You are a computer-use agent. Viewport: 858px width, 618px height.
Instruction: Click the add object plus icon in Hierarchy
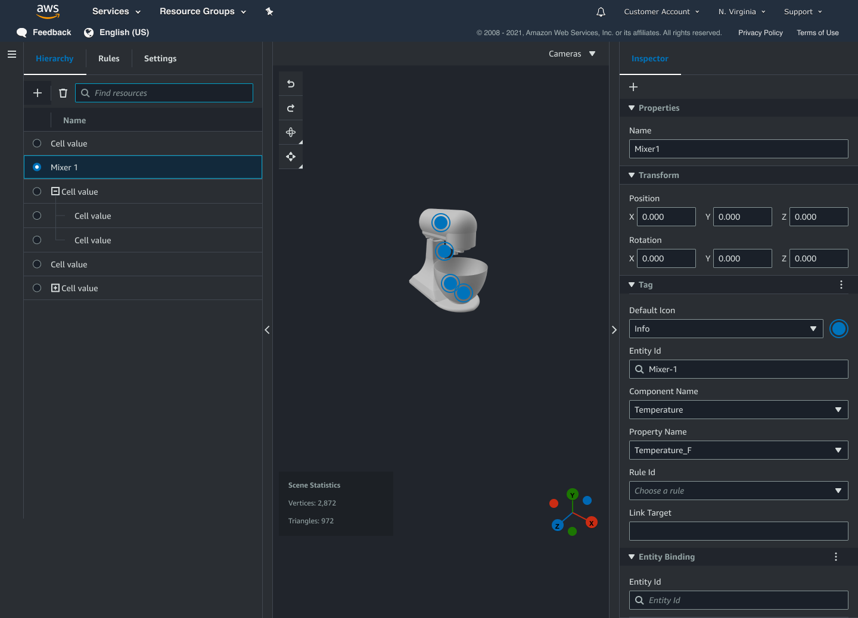pos(37,93)
